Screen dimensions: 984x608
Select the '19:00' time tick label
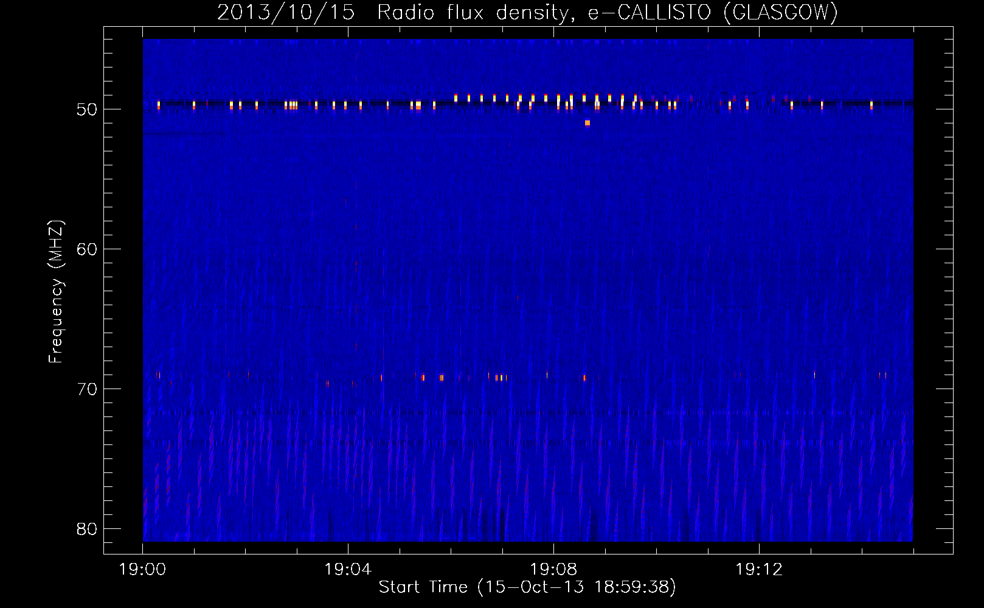[142, 570]
